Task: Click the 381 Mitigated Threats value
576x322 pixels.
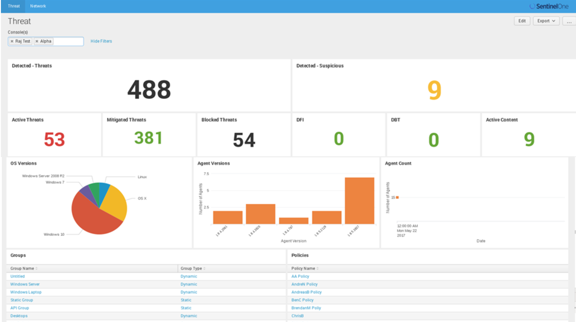Action: 148,138
